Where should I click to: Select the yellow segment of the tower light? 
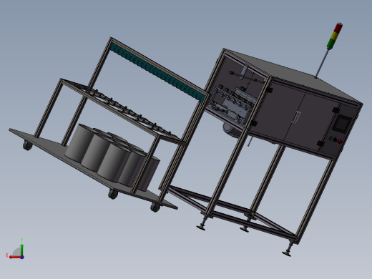(335, 35)
